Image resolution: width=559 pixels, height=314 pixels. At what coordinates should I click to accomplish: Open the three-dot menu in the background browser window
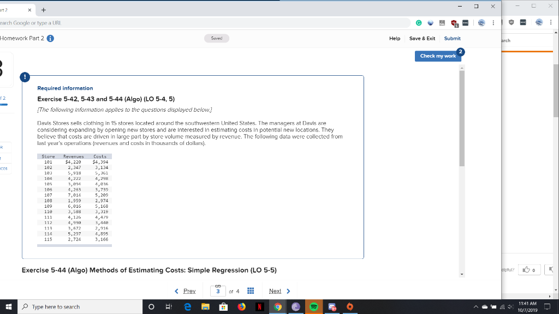tap(550, 22)
